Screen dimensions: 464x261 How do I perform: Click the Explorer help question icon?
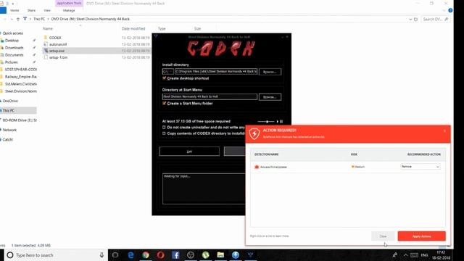(450, 10)
